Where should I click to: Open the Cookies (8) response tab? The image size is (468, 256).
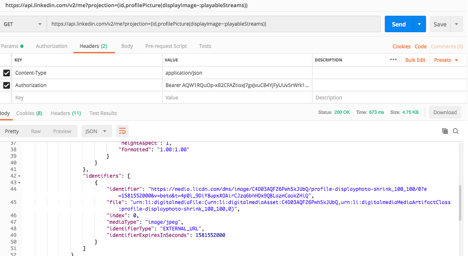(29, 113)
